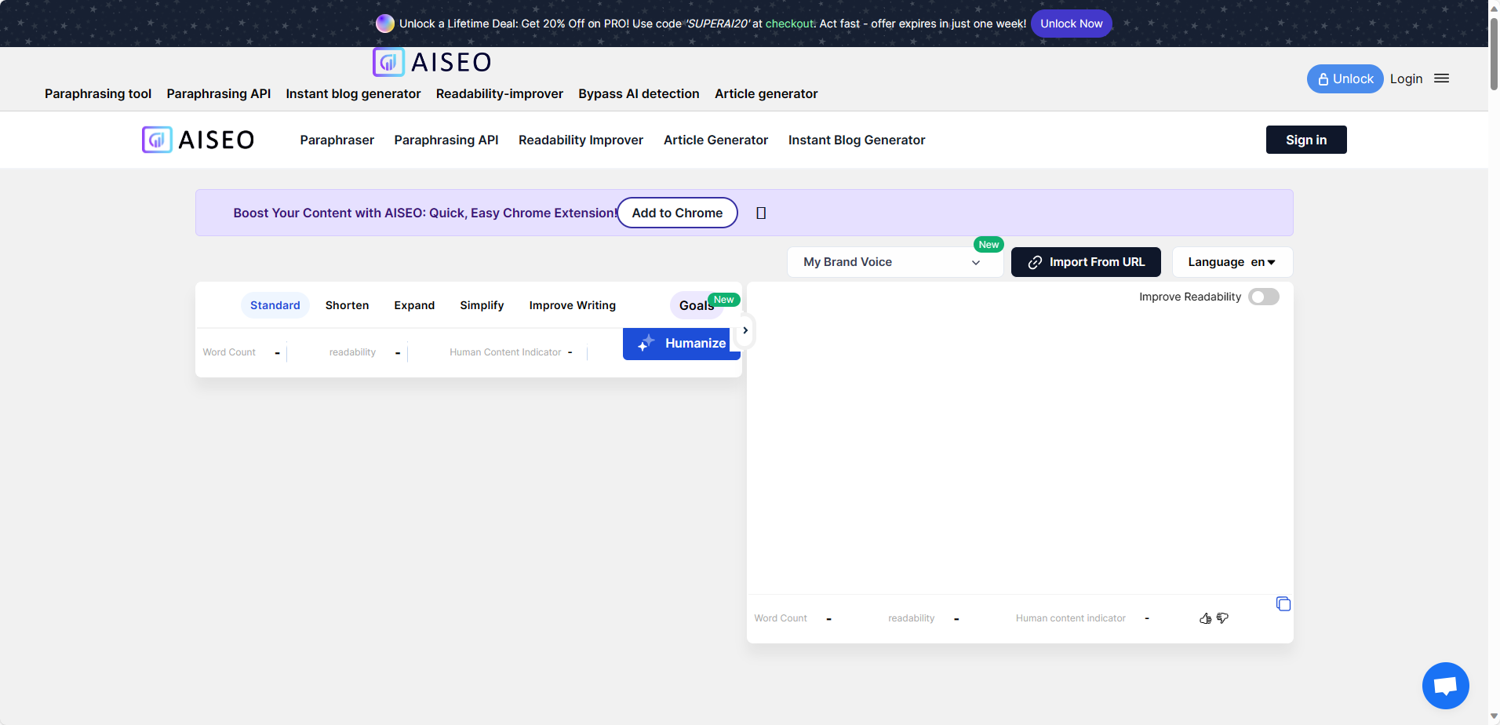Select the Expand mode tab
Viewport: 1500px width, 725px height.
click(x=414, y=305)
